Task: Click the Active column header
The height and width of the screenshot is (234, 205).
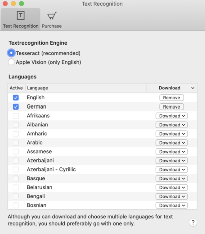Action: pyautogui.click(x=16, y=88)
